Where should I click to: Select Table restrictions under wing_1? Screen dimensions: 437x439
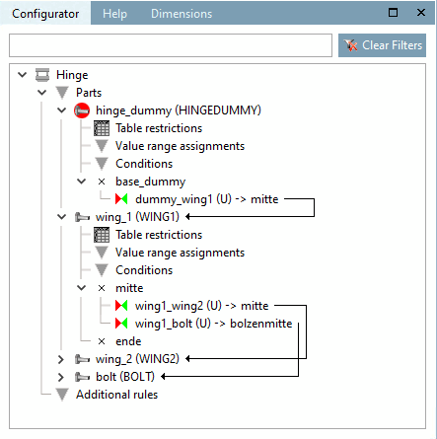(x=159, y=235)
